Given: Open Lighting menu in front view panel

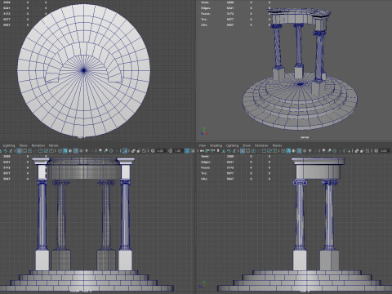Looking at the screenshot, I should (9, 145).
